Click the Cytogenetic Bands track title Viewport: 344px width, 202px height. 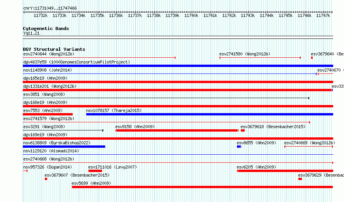(46, 28)
